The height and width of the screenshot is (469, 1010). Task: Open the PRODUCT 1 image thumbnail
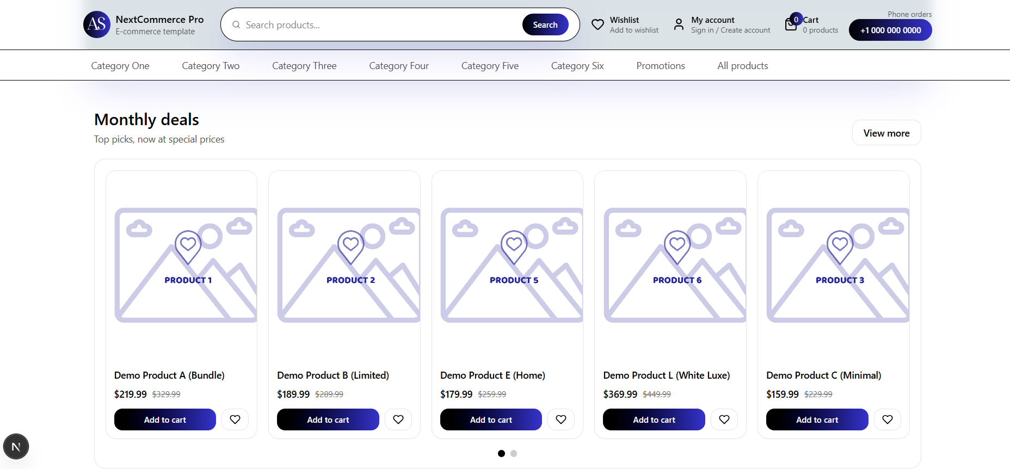click(186, 265)
